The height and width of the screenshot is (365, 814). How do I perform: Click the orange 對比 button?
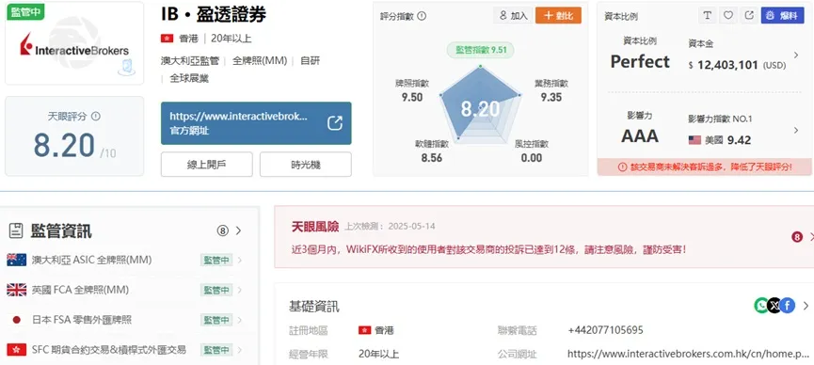558,16
